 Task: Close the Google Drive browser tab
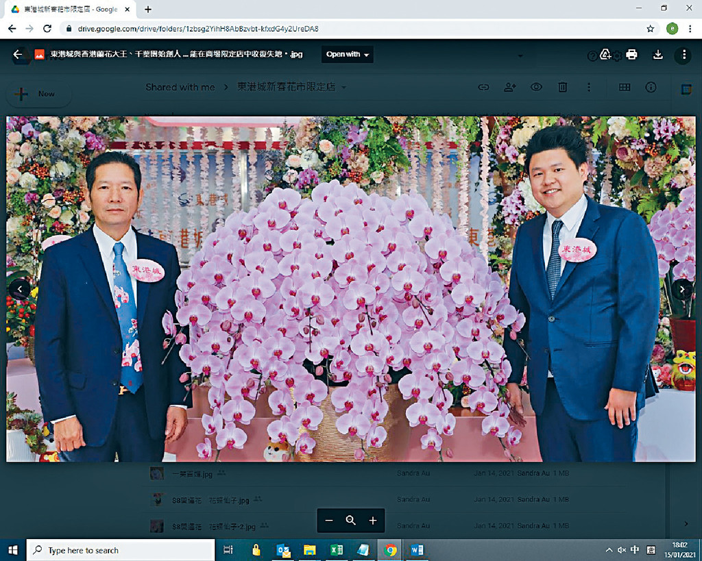point(128,9)
